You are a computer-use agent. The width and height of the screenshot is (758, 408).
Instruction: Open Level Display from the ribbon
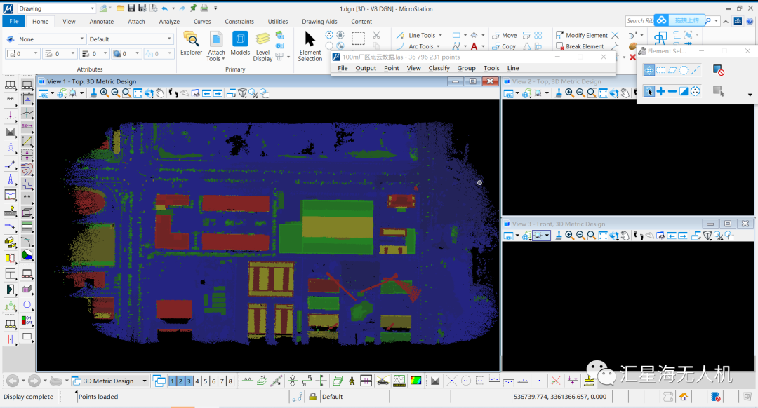click(x=262, y=46)
